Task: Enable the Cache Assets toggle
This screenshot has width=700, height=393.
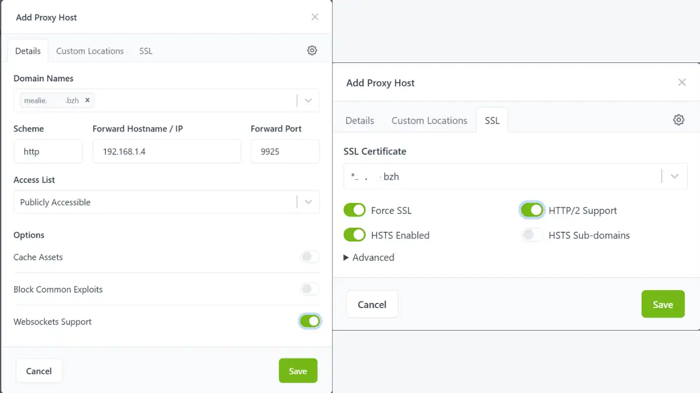Action: [x=310, y=257]
